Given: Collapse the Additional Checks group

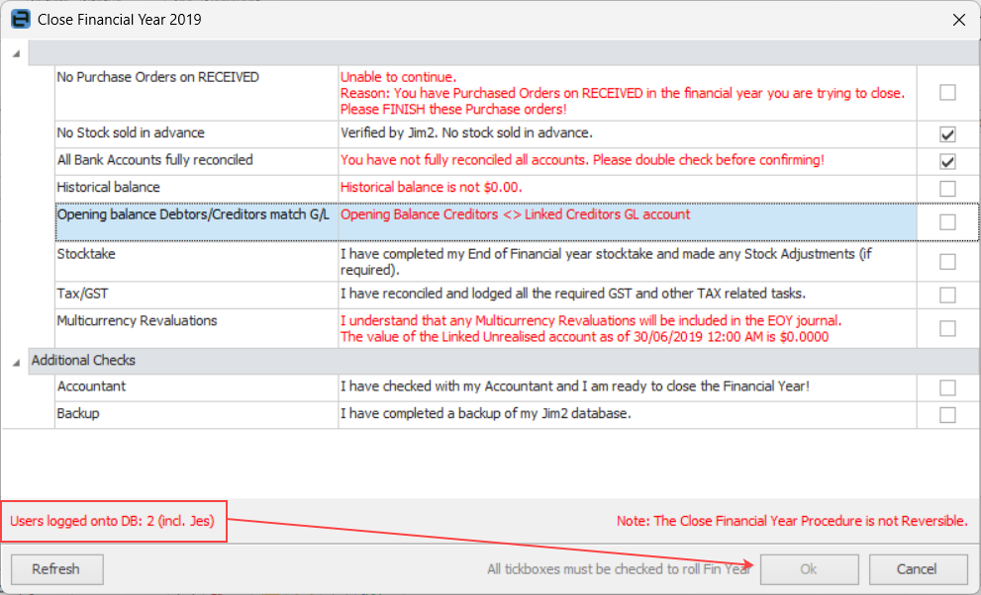Looking at the screenshot, I should (16, 362).
